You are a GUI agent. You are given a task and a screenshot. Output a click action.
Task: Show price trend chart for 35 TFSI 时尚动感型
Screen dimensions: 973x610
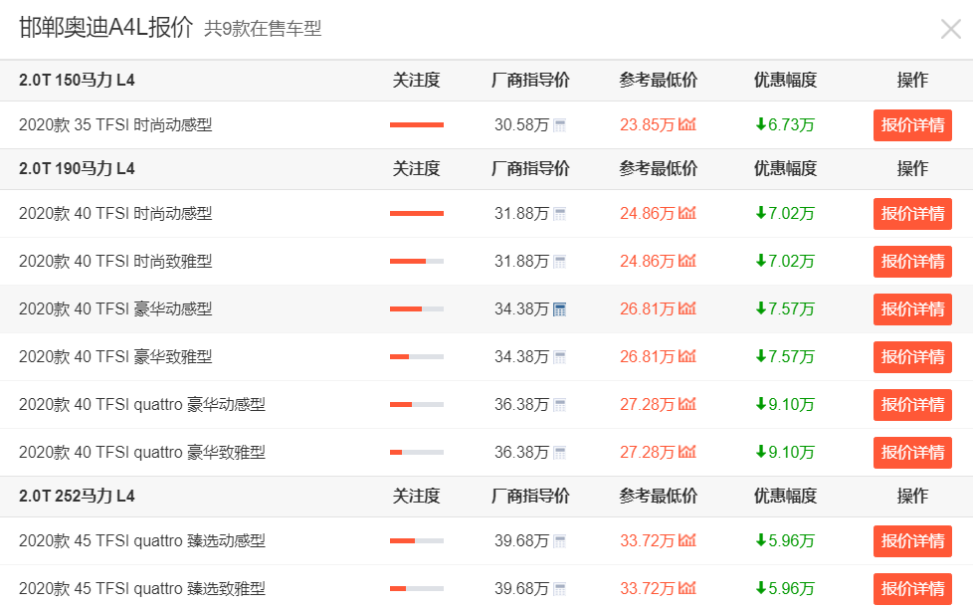point(686,124)
